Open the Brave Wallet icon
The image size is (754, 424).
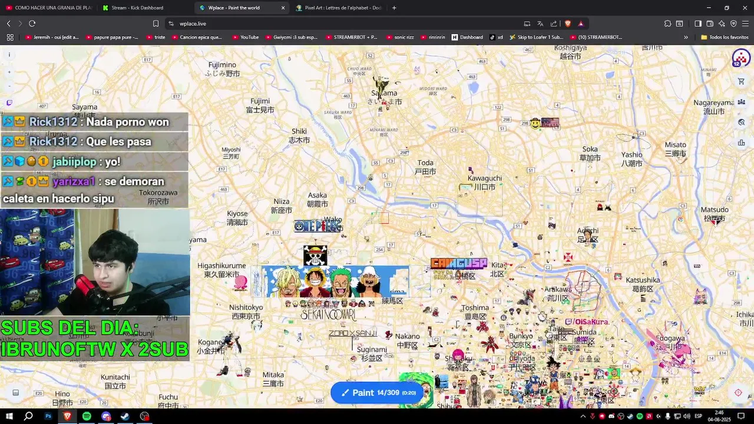710,24
